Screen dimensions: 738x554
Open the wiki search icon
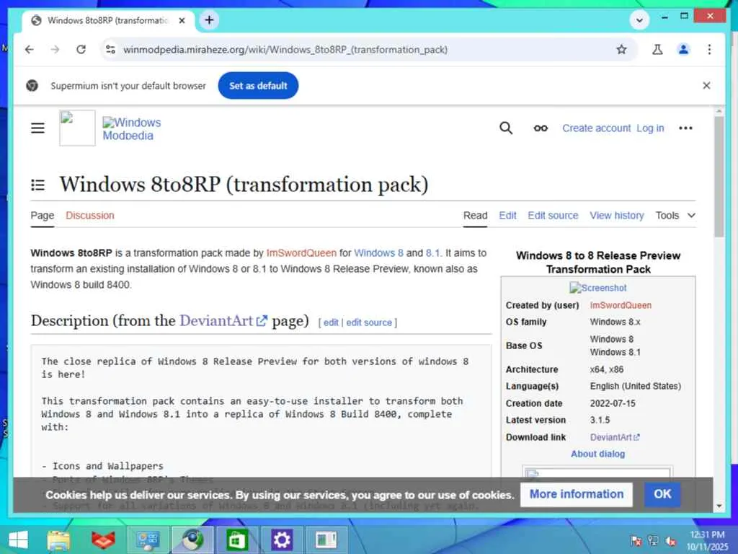point(506,128)
